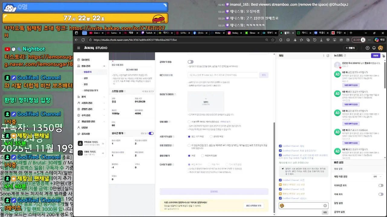Click the 치지직 STUDIO logo
Screen dimensions: 387x217
pyautogui.click(x=96, y=48)
